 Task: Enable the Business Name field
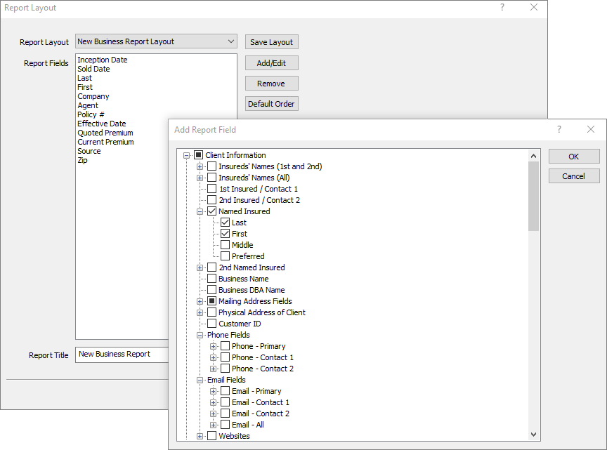point(213,278)
